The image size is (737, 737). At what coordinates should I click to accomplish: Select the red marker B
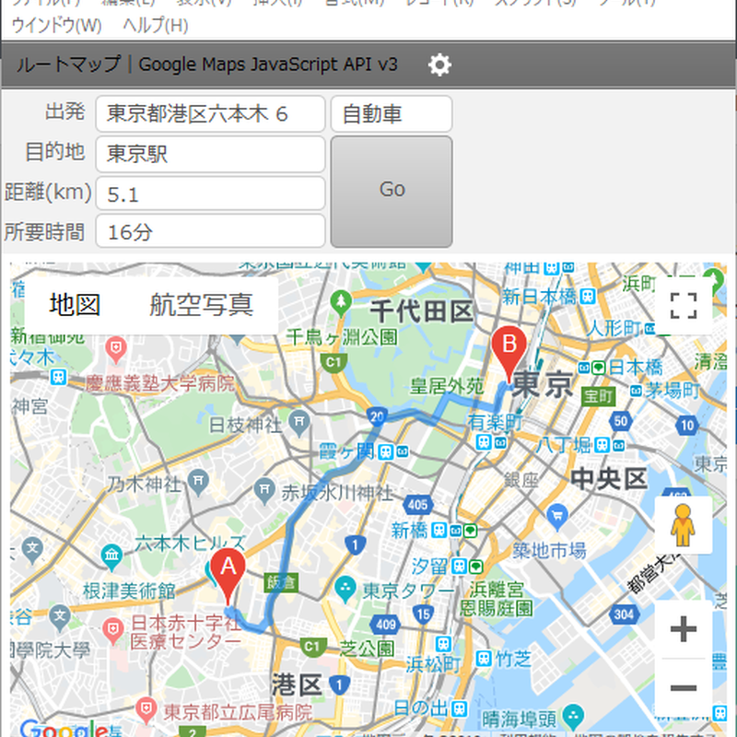(509, 354)
